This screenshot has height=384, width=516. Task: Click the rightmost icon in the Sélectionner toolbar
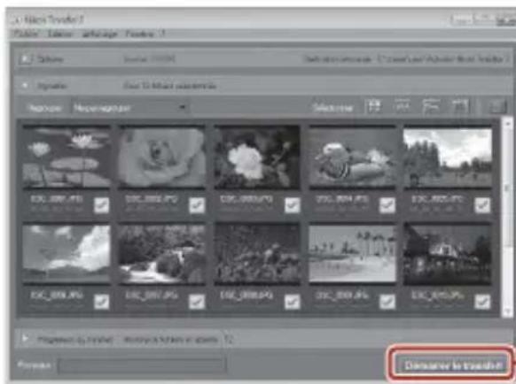coord(497,107)
